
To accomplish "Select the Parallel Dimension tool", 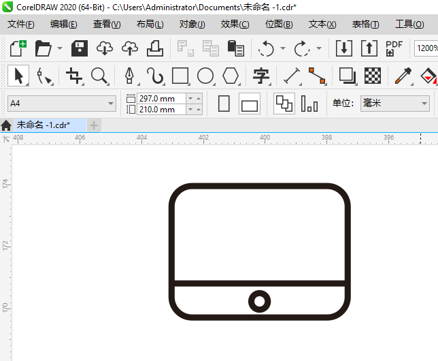I will pos(292,76).
